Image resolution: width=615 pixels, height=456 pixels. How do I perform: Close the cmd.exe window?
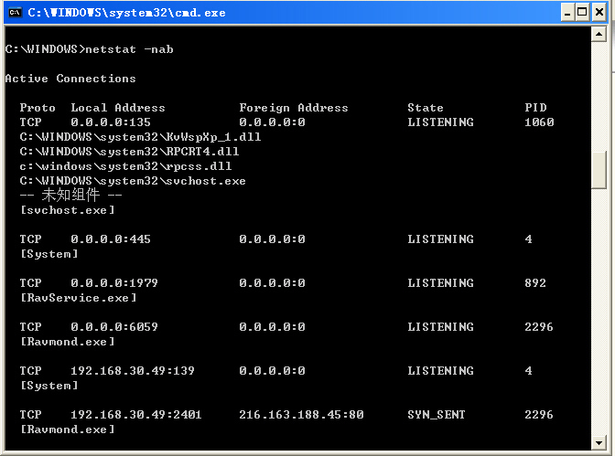[599, 13]
